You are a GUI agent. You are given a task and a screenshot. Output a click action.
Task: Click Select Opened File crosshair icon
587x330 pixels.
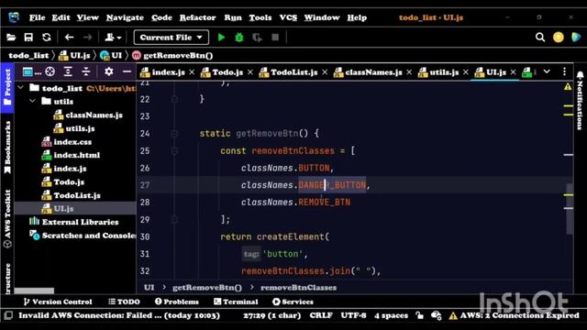pos(50,71)
